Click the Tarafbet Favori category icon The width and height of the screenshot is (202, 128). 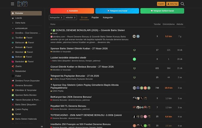[13, 38]
